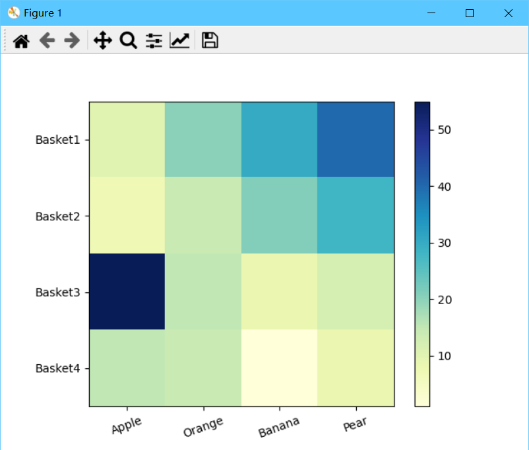This screenshot has width=529, height=450.
Task: Click the Figure 1 window title
Action: tap(42, 13)
